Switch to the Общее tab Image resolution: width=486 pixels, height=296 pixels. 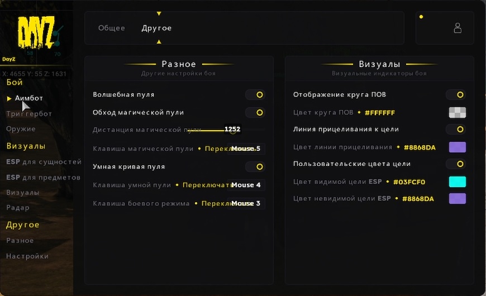tap(112, 28)
